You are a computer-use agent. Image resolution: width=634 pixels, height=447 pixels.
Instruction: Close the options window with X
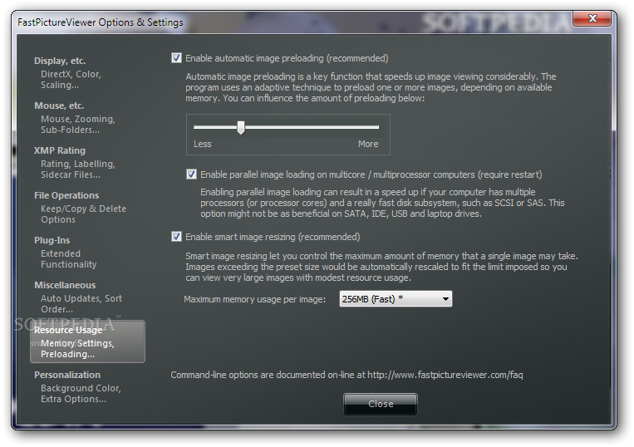point(592,18)
